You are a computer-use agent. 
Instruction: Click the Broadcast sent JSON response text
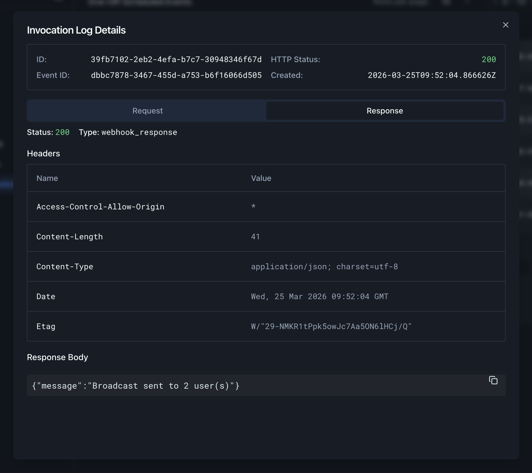coord(136,386)
